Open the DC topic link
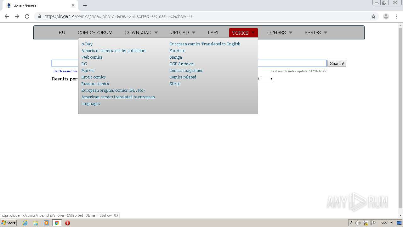403x227 pixels. point(84,64)
